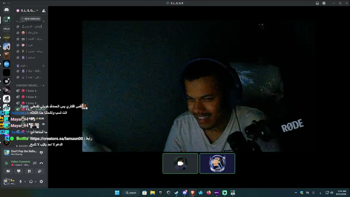The height and width of the screenshot is (197, 350).
Task: Open Discord from the taskbar
Action: (x=185, y=193)
